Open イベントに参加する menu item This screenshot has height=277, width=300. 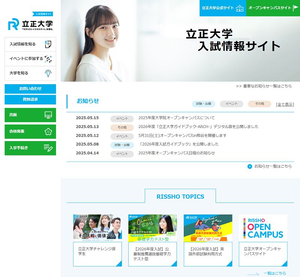30,59
